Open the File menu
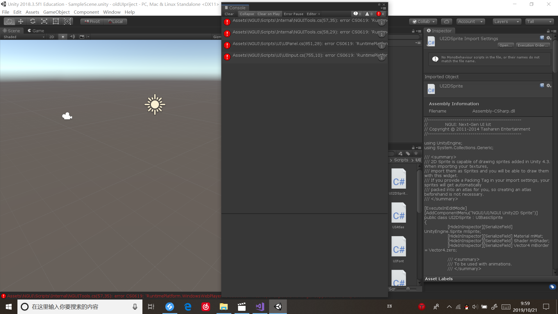 pos(6,12)
